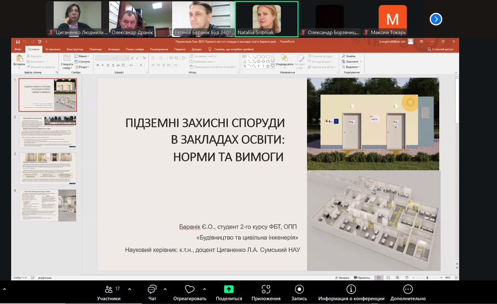
Task: Expand the Участники options arrow
Action: click(129, 289)
